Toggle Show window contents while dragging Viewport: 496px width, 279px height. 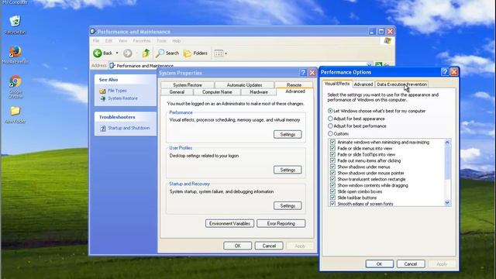(x=332, y=185)
